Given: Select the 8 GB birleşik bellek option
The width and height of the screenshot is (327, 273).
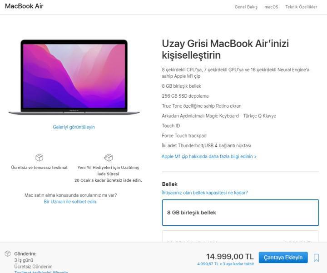Looking at the screenshot, I should (x=240, y=213).
